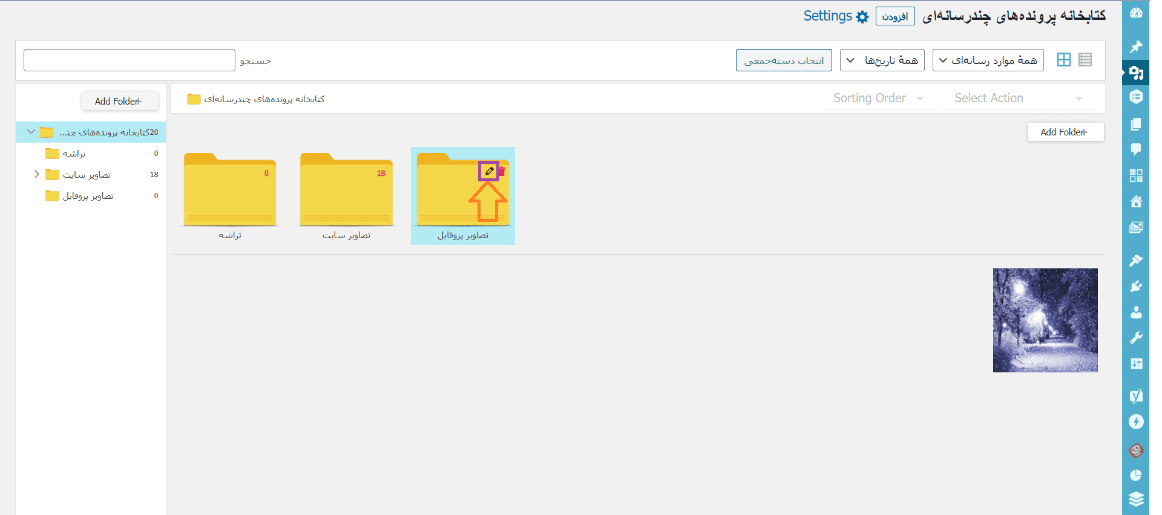
Task: Open the Posts pushpin icon in the sidebar
Action: pyautogui.click(x=1136, y=47)
